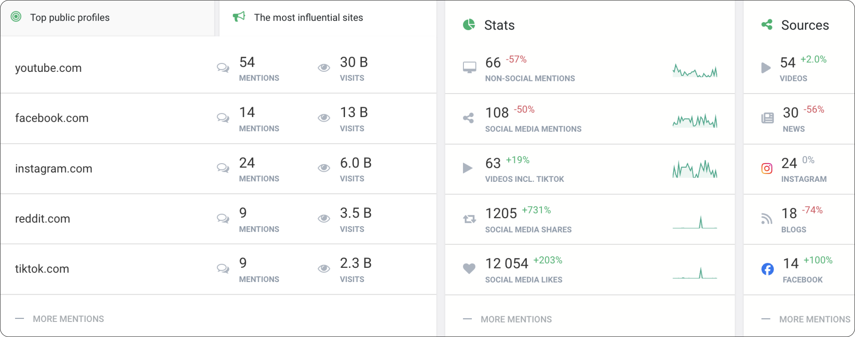The height and width of the screenshot is (337, 855).
Task: Click the newspaper News icon in Sources
Action: click(767, 118)
